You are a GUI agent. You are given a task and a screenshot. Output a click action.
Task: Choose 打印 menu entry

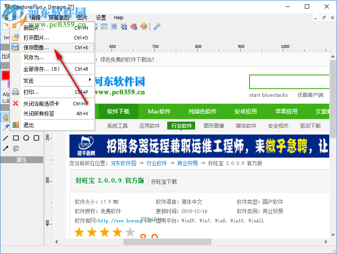52,92
